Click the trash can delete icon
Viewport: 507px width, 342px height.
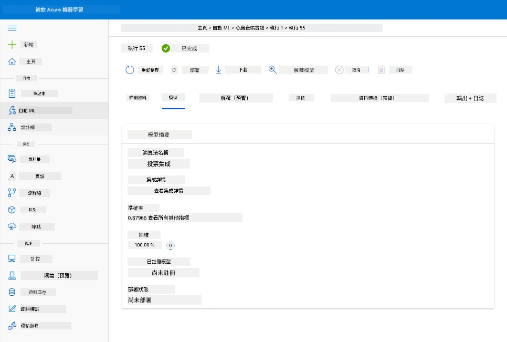pyautogui.click(x=382, y=70)
